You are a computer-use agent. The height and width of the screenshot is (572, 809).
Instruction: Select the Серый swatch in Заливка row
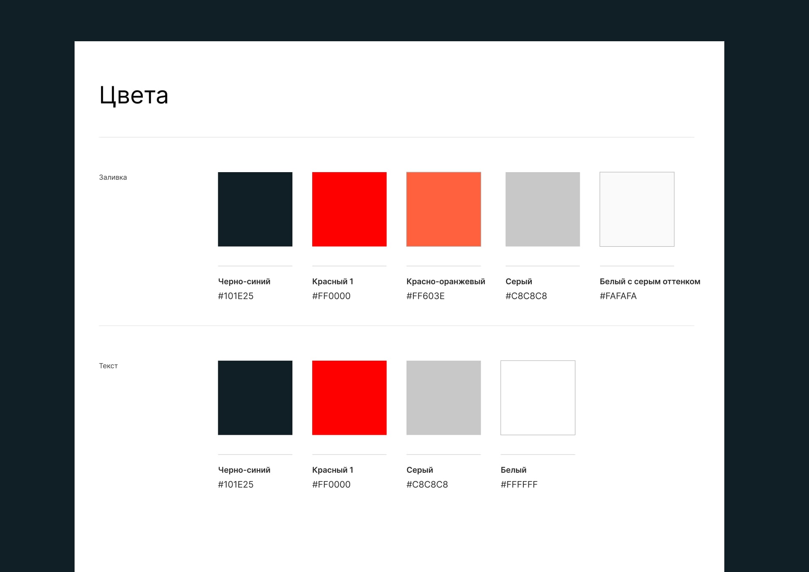[x=543, y=209]
